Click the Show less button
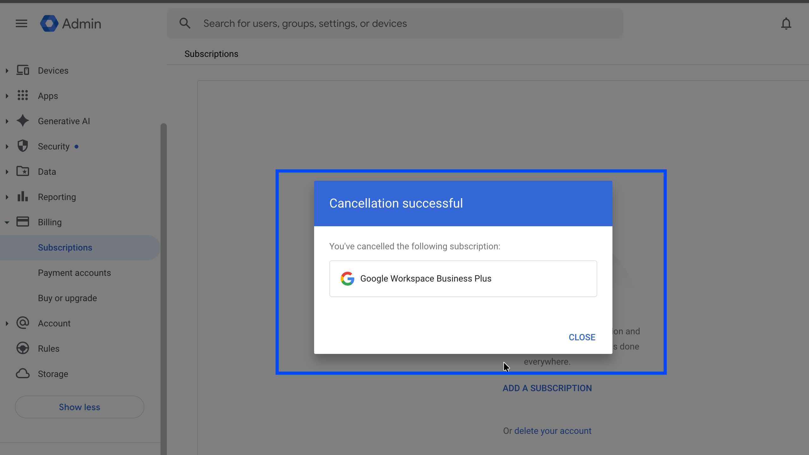Screen dimensions: 809x455 pos(79,407)
